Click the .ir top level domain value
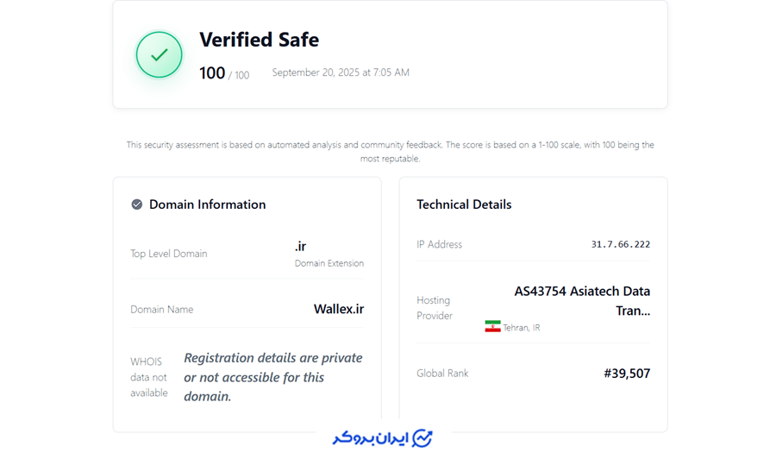Screen dimensions: 776x459 click(x=300, y=247)
